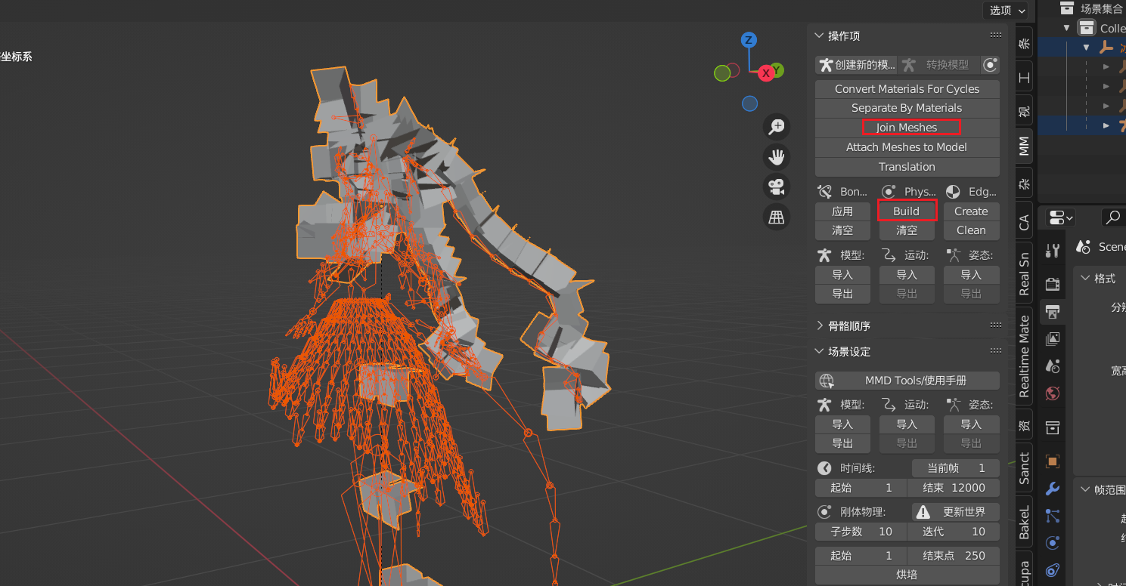Click Separate By Materials button
Image resolution: width=1126 pixels, height=586 pixels.
pos(907,108)
